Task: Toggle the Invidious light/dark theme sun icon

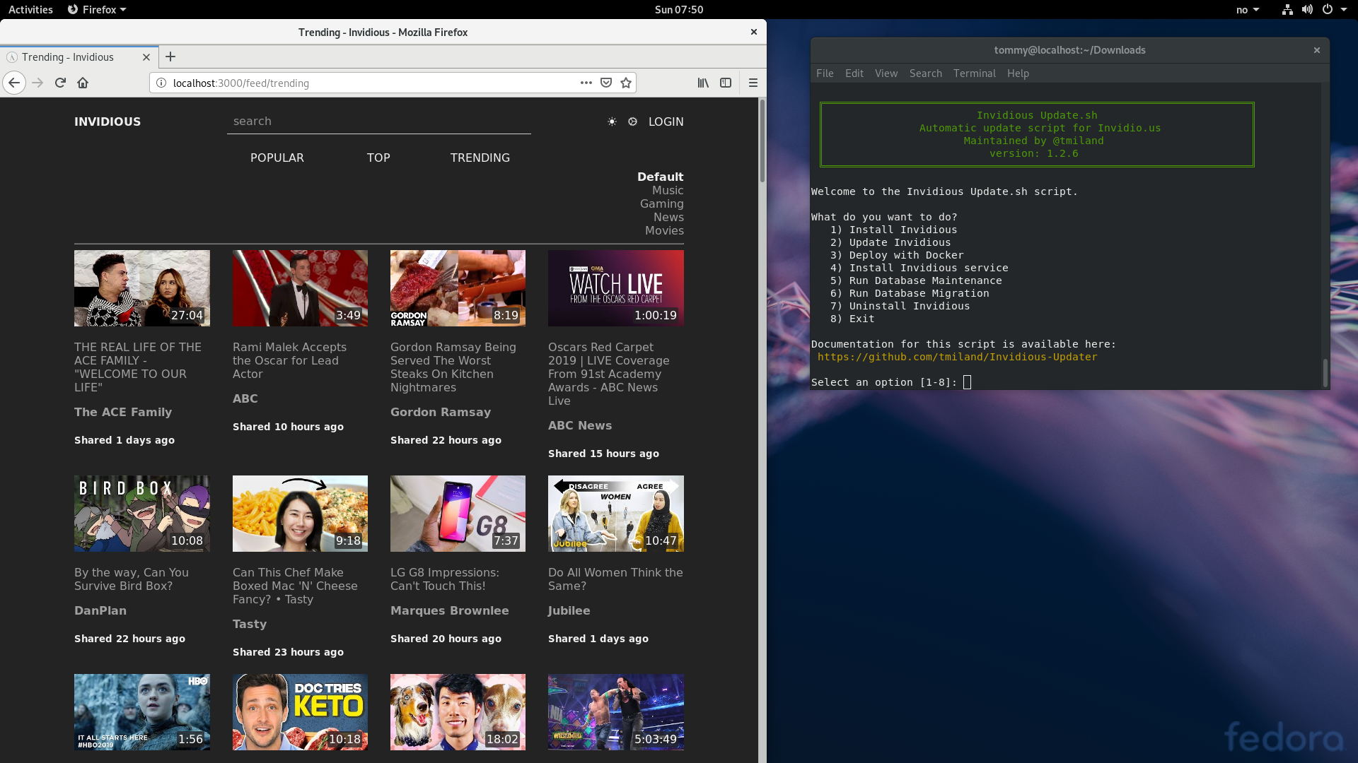Action: point(612,122)
